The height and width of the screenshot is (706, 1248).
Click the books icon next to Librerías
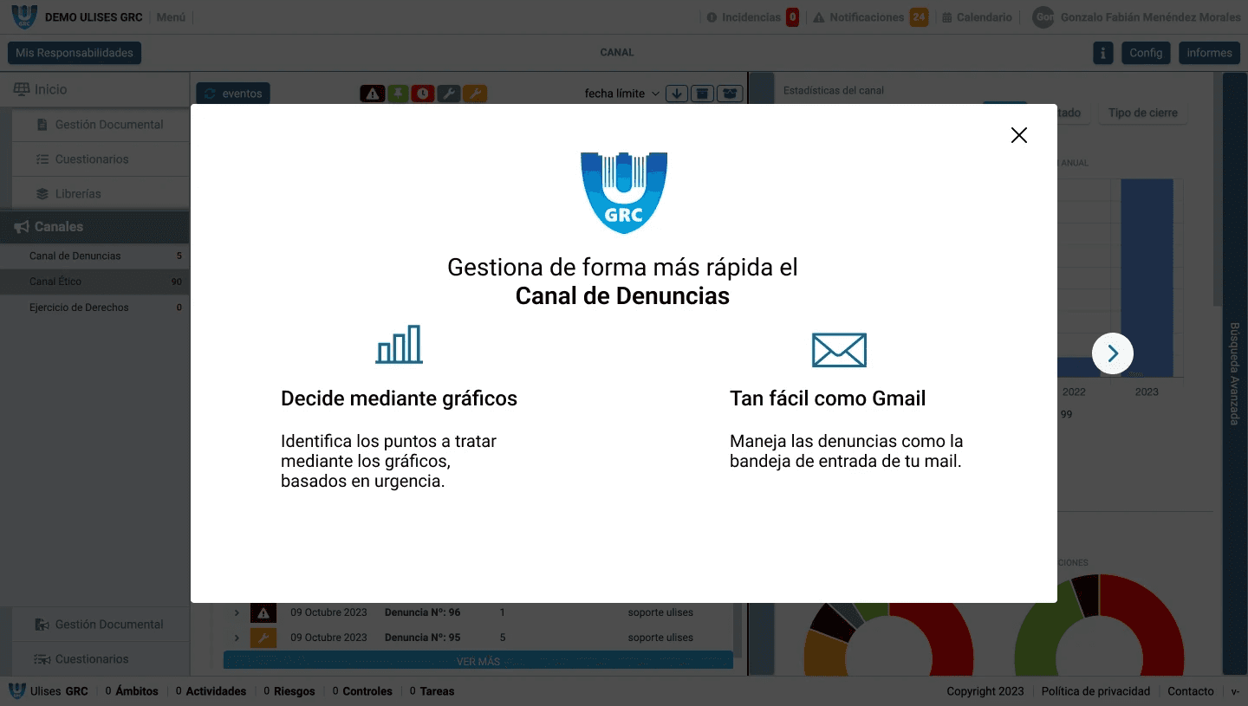(x=42, y=194)
